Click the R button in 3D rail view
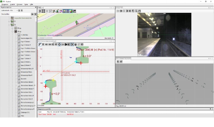This screenshot has width=214, height=127. [118, 61]
